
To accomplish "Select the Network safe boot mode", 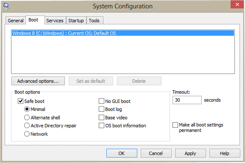I will pyautogui.click(x=27, y=134).
